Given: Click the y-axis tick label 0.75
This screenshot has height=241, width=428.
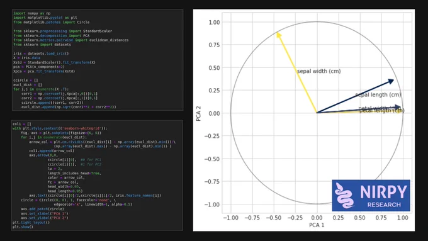Looking at the screenshot, I should click(214, 45).
